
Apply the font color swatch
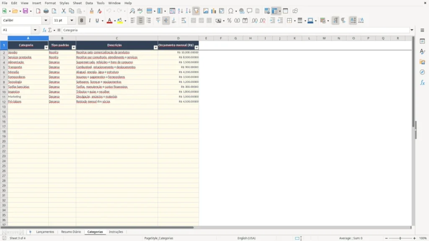tap(109, 21)
